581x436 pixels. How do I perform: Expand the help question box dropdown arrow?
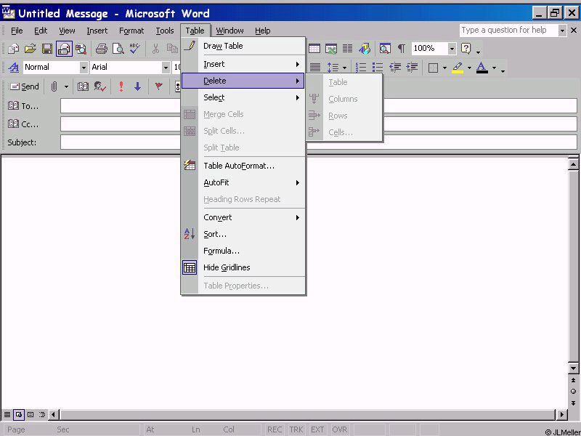click(562, 31)
